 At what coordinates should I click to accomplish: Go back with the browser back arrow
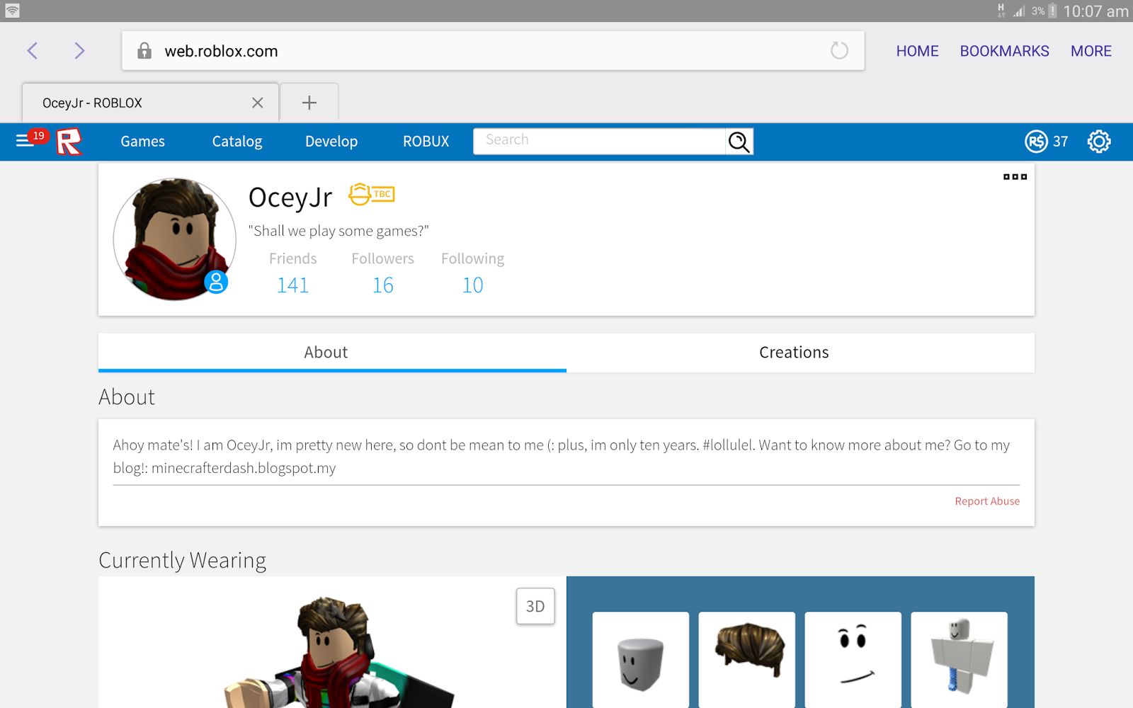click(x=33, y=51)
